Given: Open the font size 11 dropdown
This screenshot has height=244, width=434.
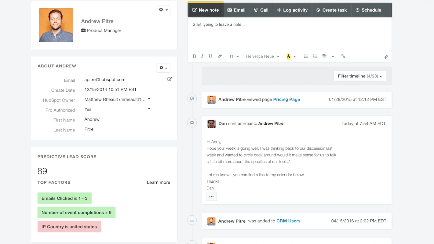Looking at the screenshot, I should (x=234, y=56).
